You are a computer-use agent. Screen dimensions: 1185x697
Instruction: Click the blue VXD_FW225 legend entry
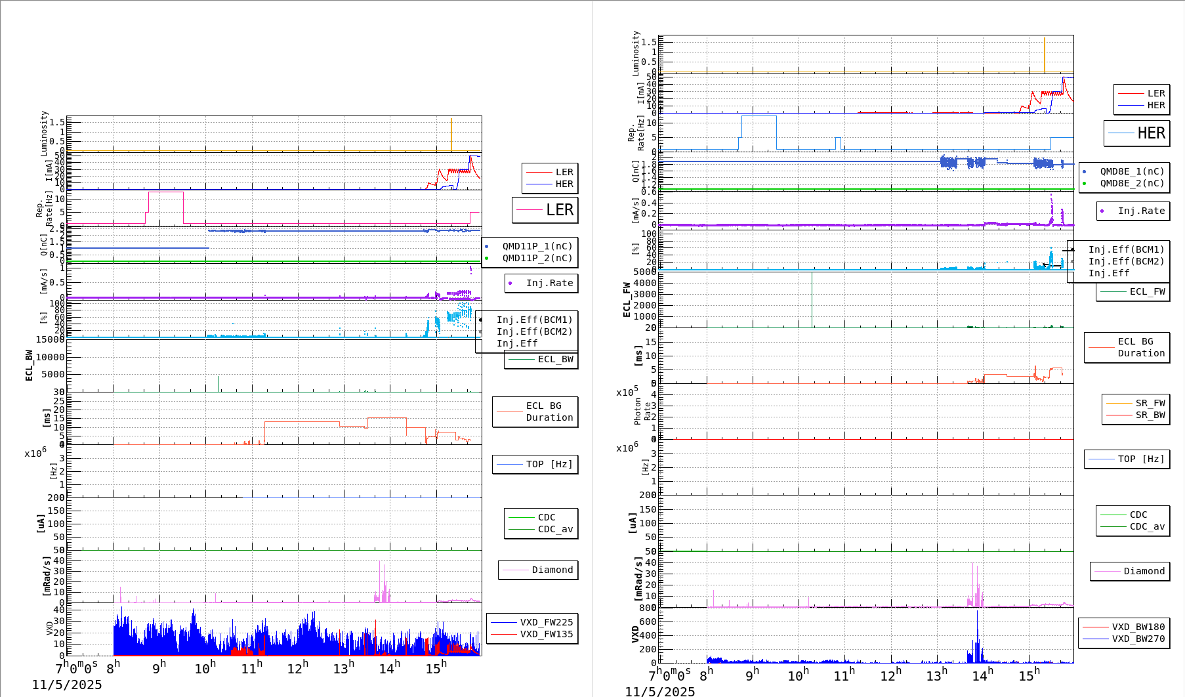(532, 622)
